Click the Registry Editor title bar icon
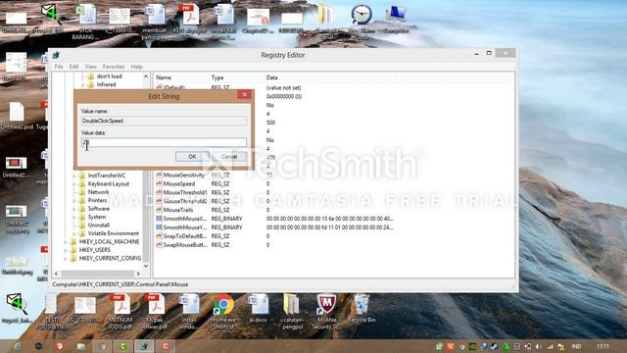This screenshot has height=353, width=627. (x=56, y=55)
